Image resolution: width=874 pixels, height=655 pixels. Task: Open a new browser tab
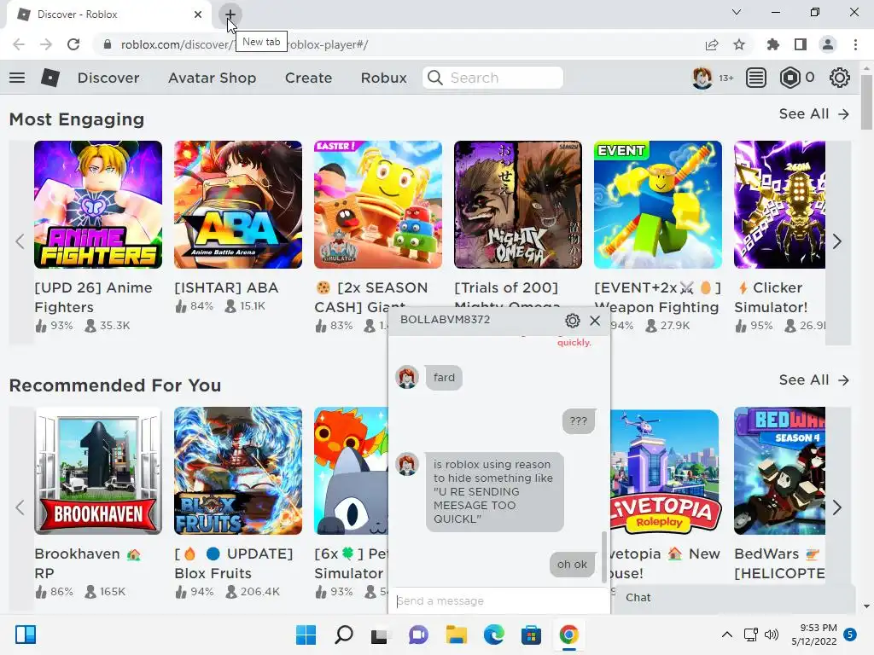point(230,14)
